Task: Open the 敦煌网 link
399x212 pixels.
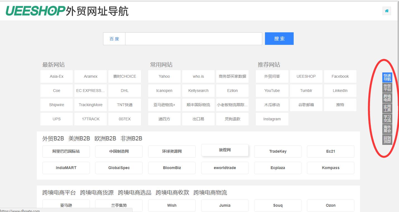Action: (x=225, y=150)
